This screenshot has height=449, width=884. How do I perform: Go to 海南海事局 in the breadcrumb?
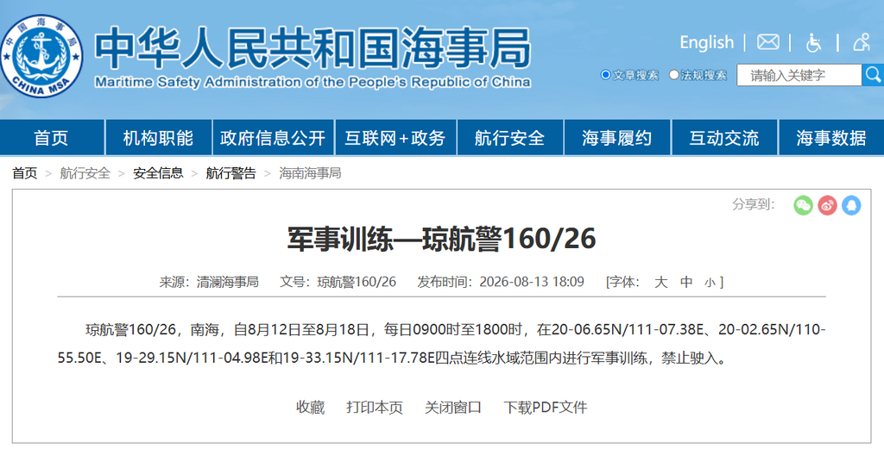(x=310, y=173)
